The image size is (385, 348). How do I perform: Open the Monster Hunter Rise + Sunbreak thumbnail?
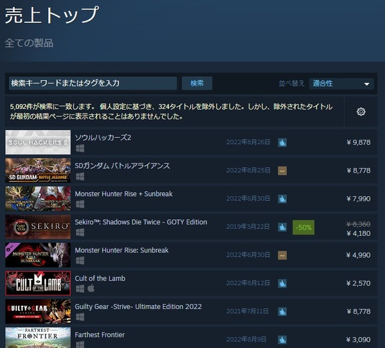(x=38, y=199)
